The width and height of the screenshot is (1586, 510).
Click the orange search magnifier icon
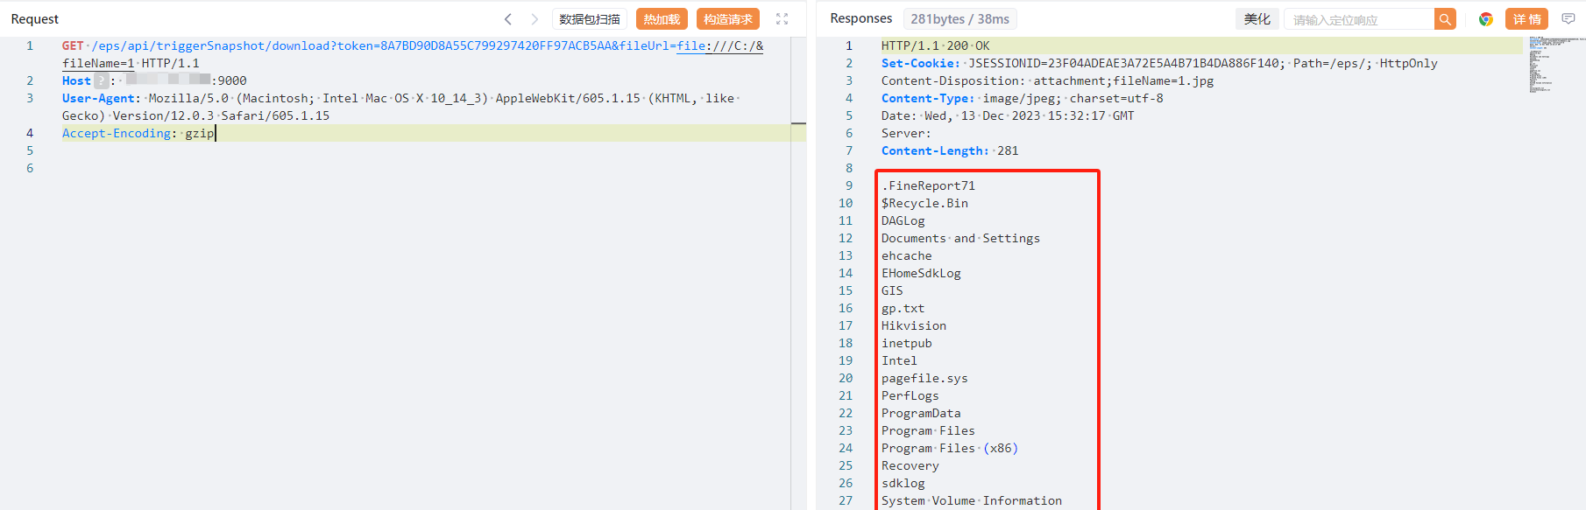[1445, 19]
